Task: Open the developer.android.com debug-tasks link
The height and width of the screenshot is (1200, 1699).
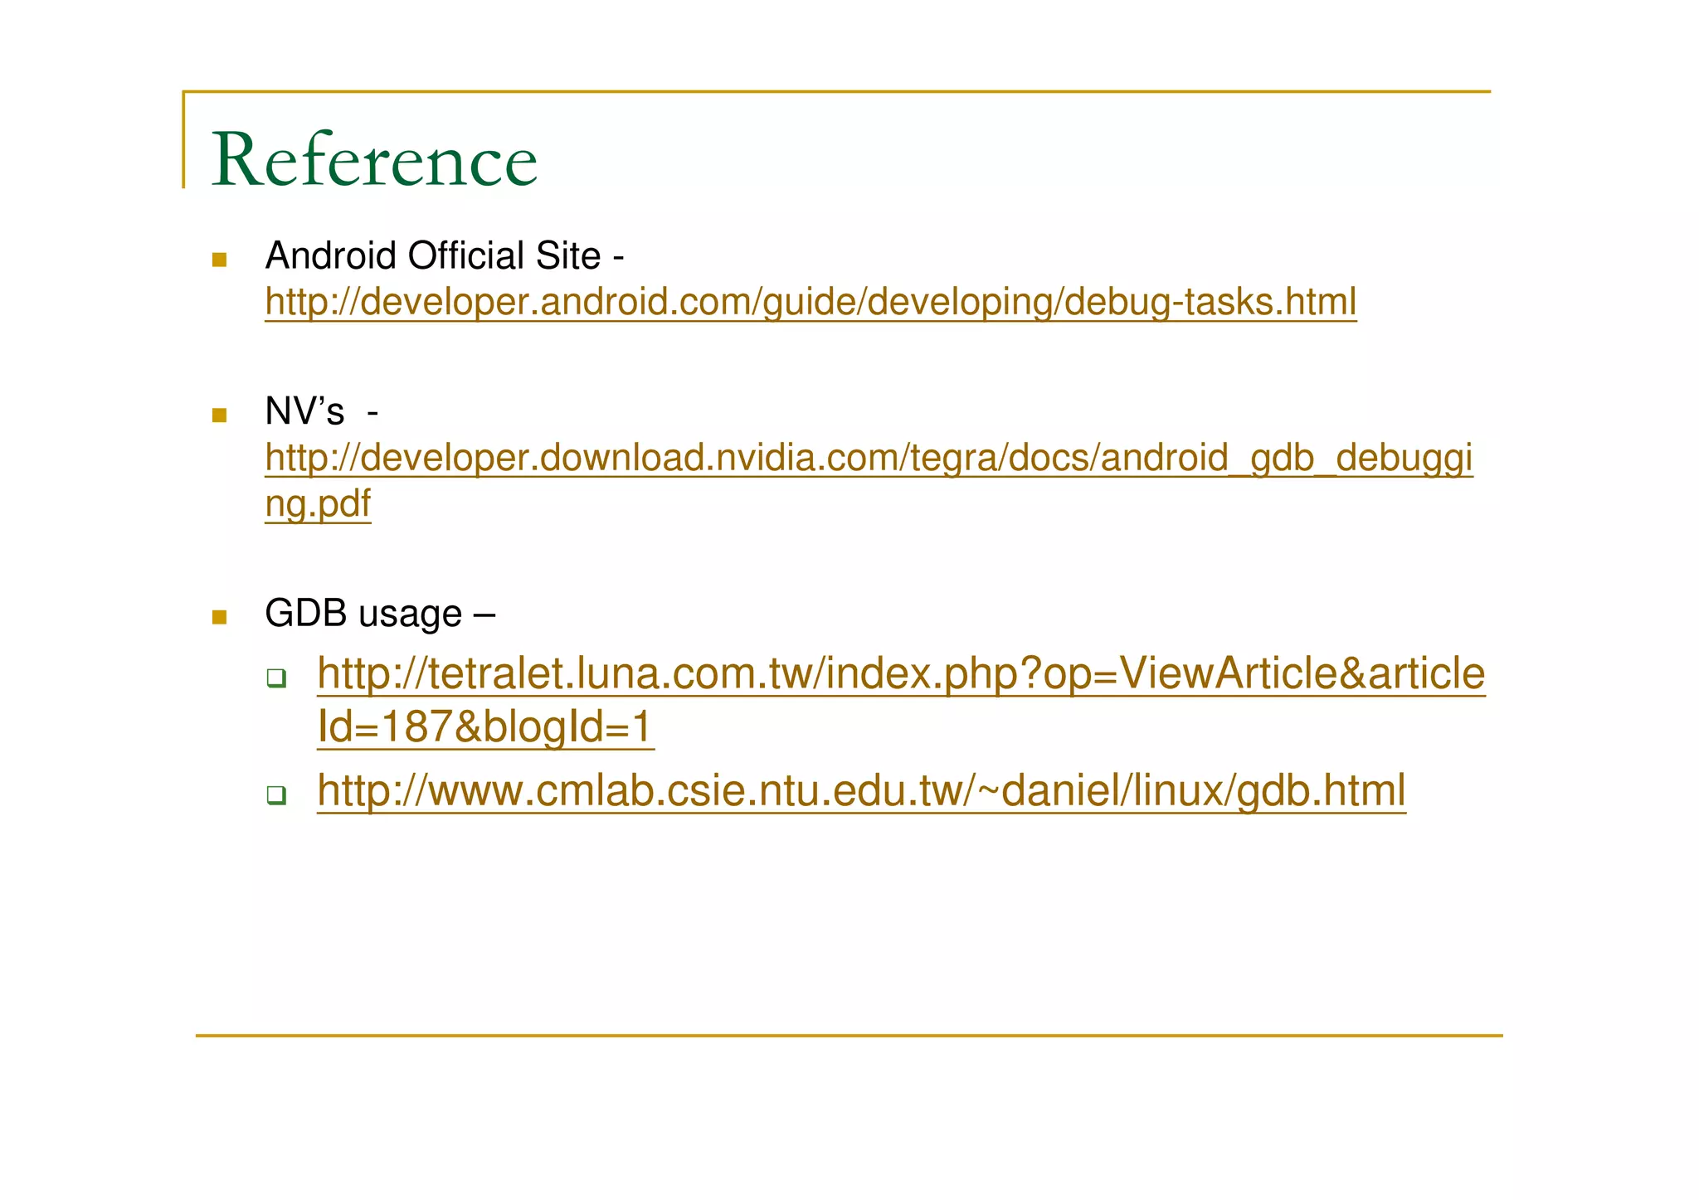Action: (811, 302)
